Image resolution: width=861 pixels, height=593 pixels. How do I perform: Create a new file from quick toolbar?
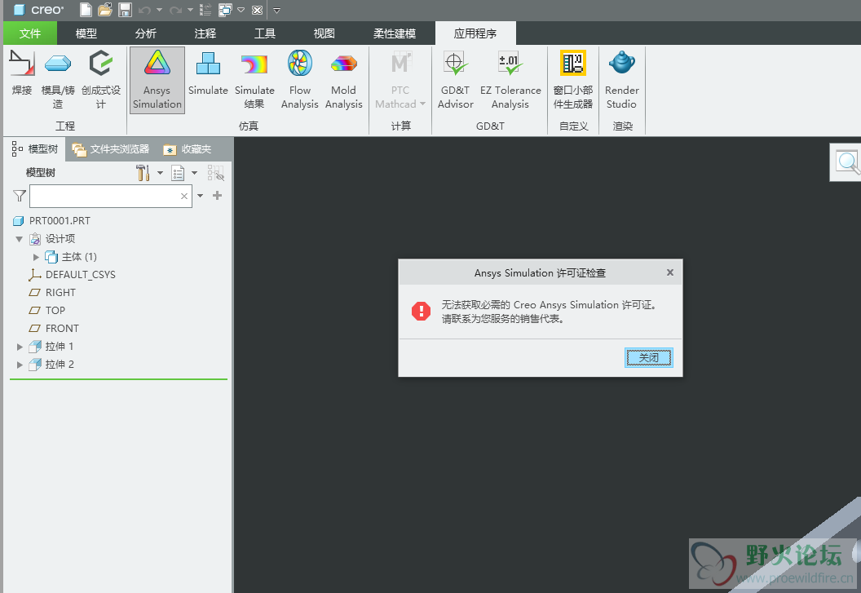pyautogui.click(x=86, y=10)
